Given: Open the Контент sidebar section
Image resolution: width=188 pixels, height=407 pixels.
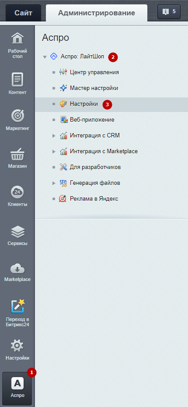Looking at the screenshot, I should tap(17, 83).
